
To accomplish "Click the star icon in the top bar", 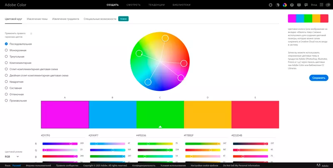I will click(x=270, y=5).
